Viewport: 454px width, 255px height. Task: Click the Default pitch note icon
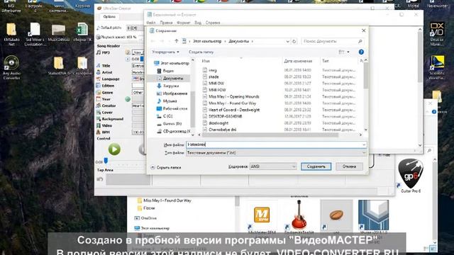coord(98,28)
